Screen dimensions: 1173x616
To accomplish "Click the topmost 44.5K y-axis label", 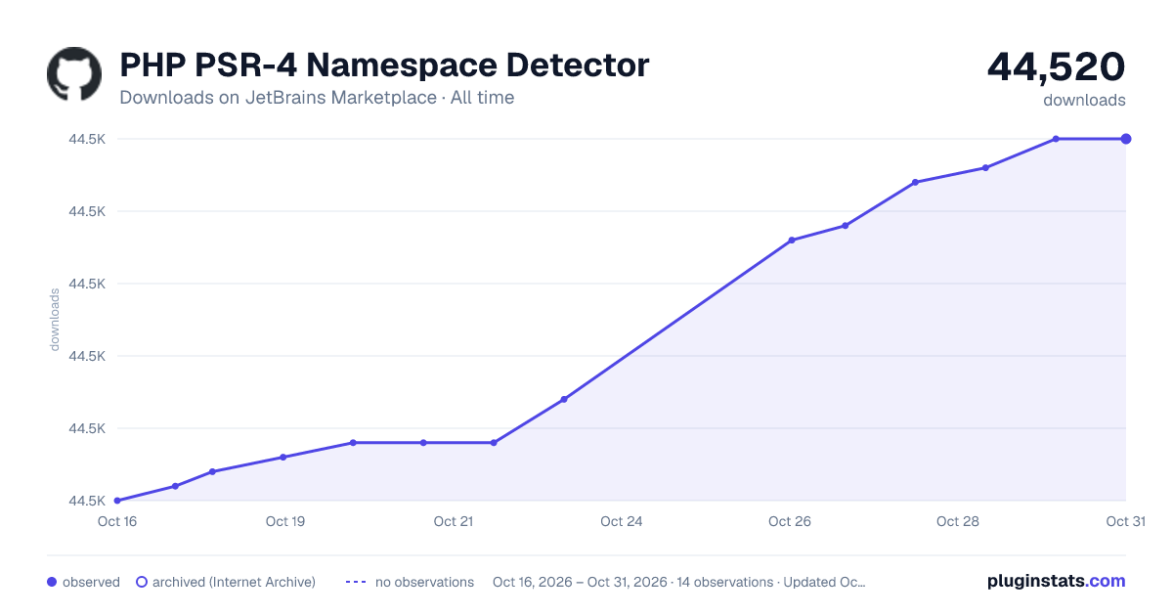I will 87,139.
